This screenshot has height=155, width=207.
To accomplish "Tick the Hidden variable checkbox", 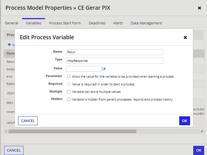I will tap(69, 99).
